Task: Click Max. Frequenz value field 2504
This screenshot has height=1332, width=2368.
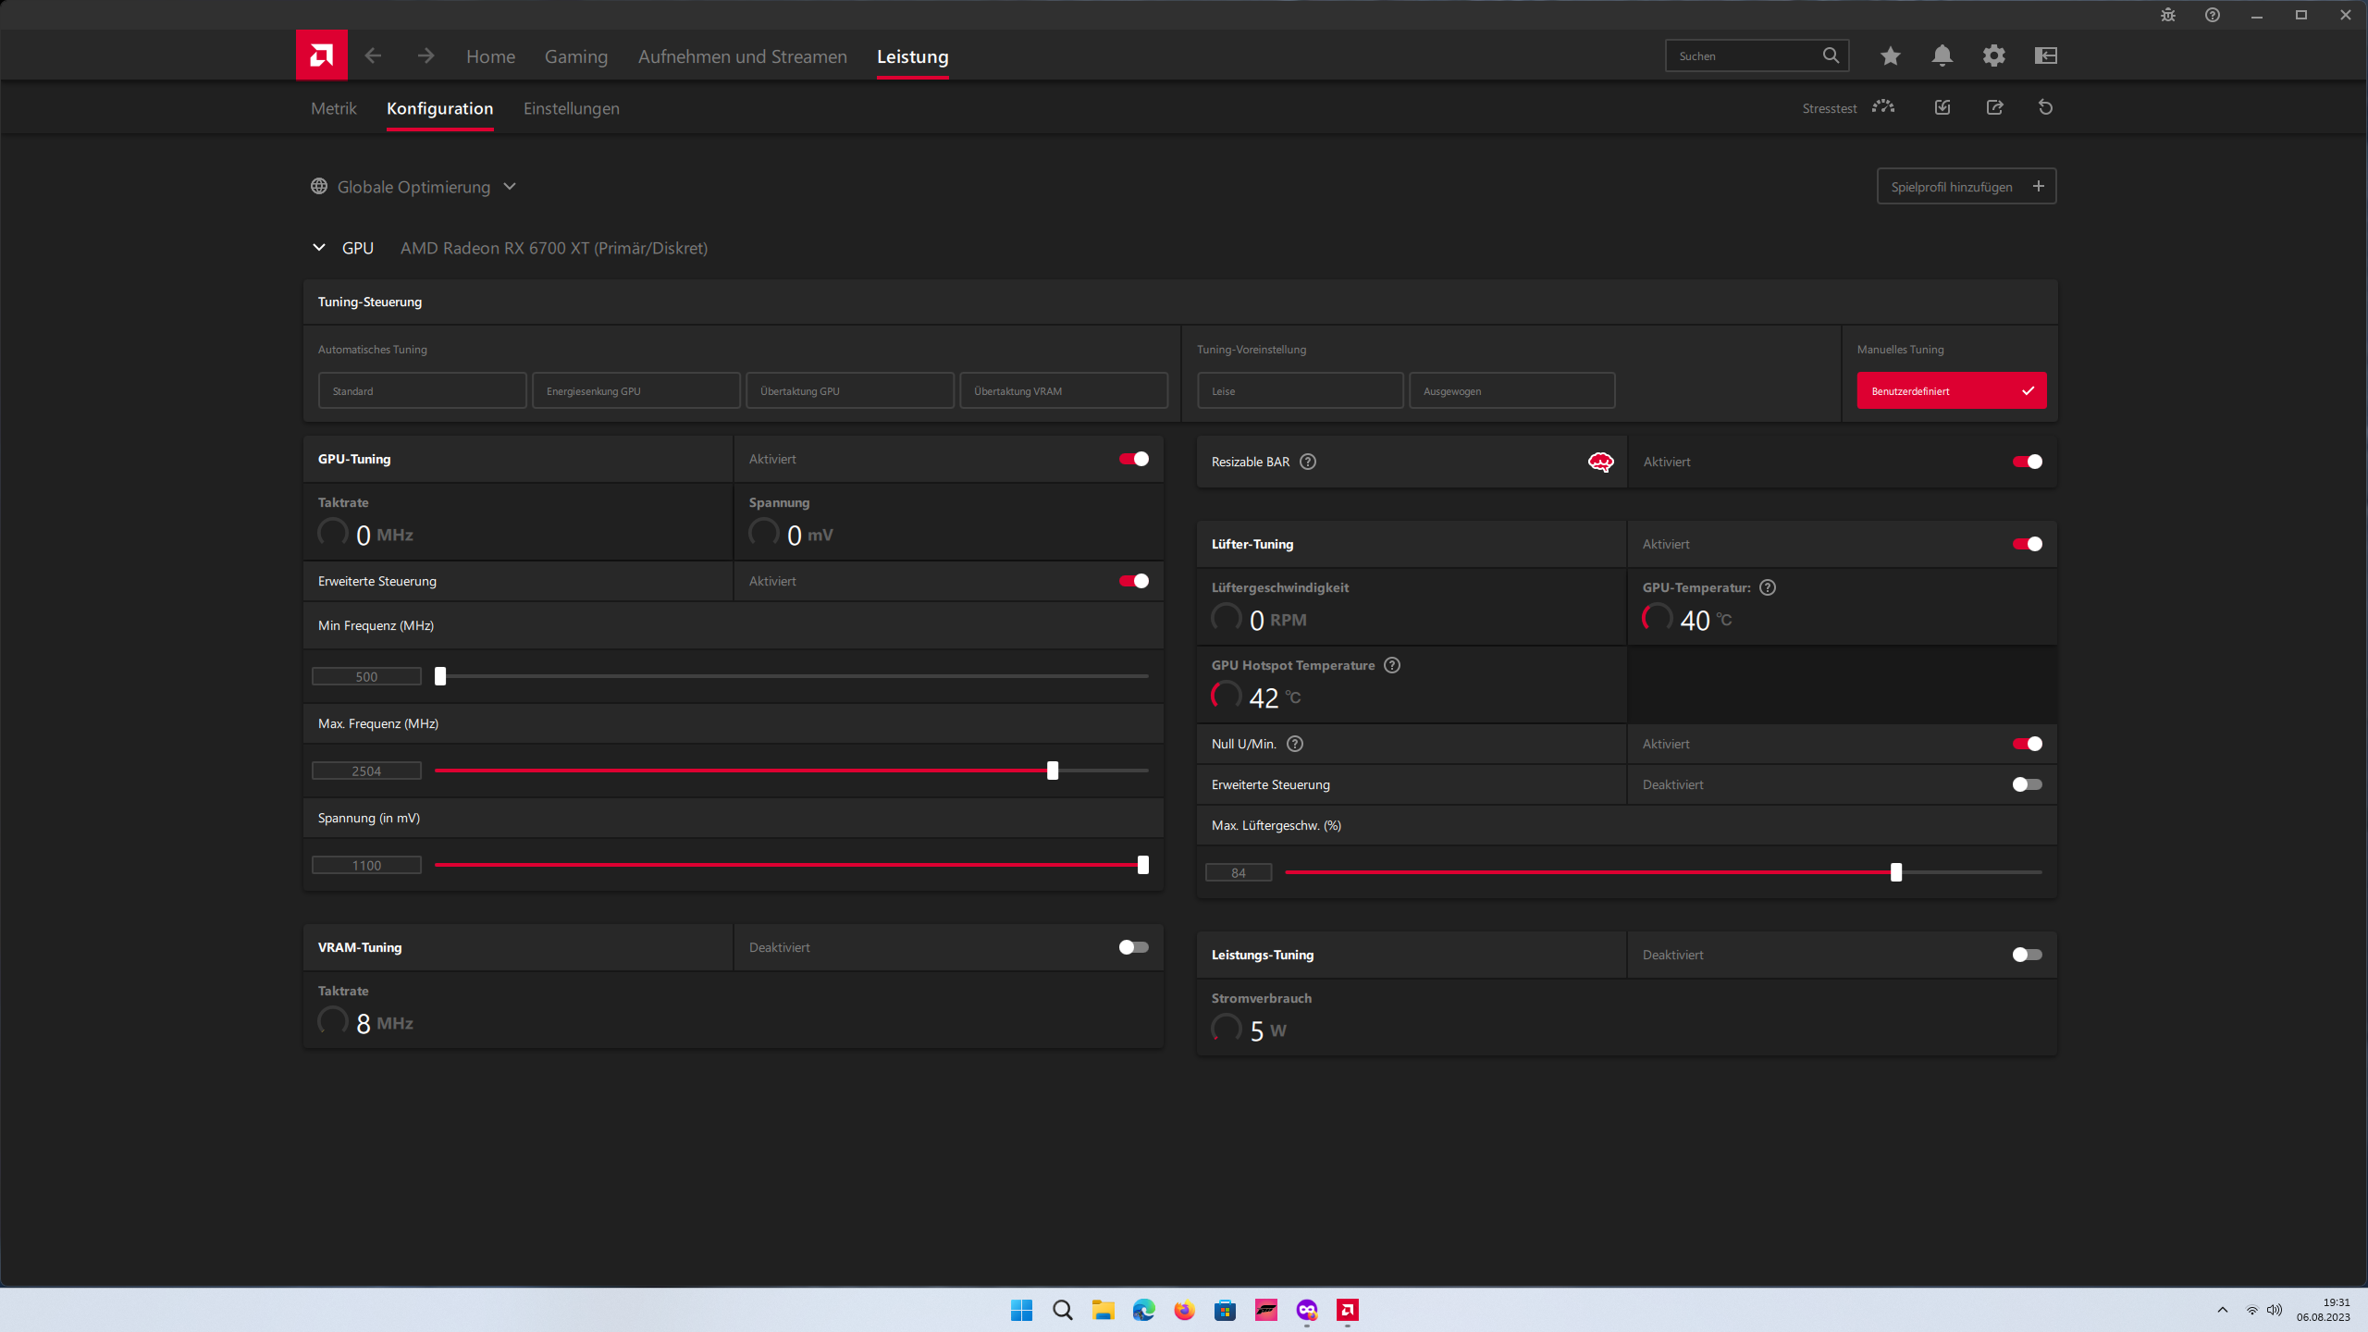Action: (366, 771)
